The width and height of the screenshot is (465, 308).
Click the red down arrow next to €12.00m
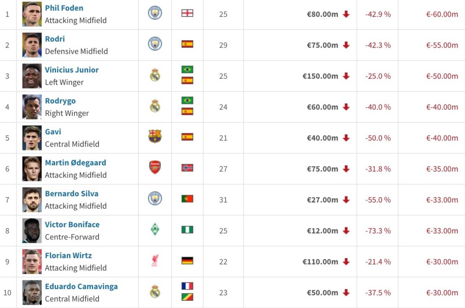point(346,231)
